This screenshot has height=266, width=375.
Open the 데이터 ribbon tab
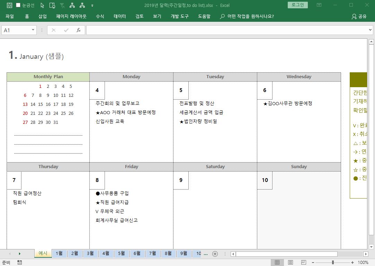120,16
